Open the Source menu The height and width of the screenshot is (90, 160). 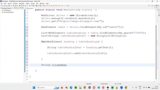click(x=10, y=3)
